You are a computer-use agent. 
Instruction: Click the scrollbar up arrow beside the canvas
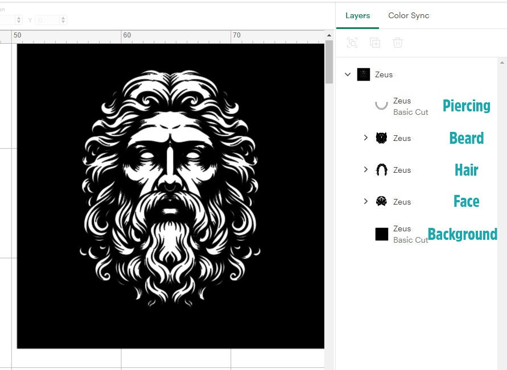click(329, 35)
